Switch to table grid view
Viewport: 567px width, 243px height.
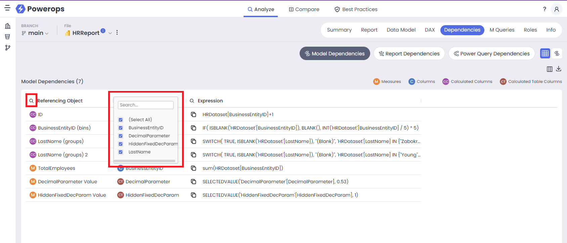[x=545, y=53]
